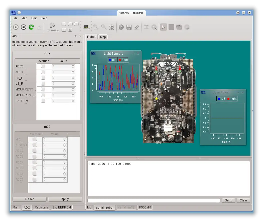
Task: Click the red 'right' legend swatch in Light Sensors
Action: pyautogui.click(x=120, y=60)
